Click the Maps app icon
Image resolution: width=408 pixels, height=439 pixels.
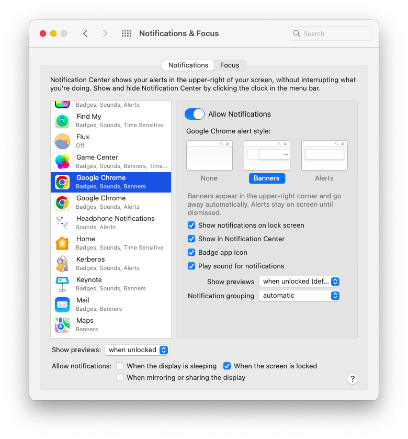point(62,325)
